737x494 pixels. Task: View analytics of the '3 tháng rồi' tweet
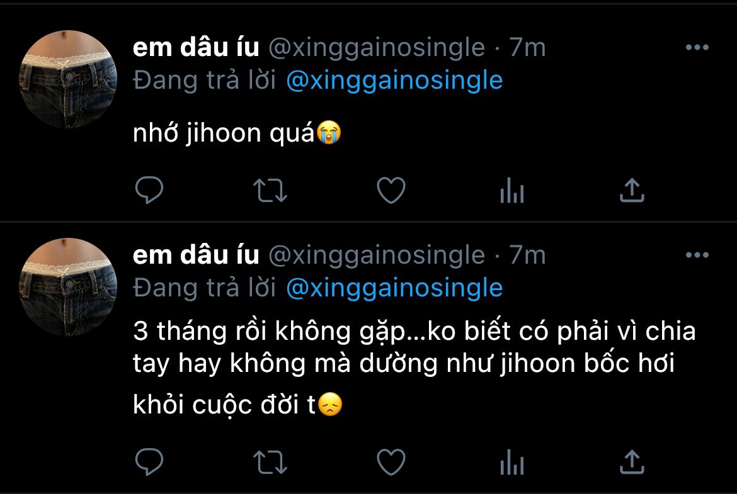tap(512, 462)
